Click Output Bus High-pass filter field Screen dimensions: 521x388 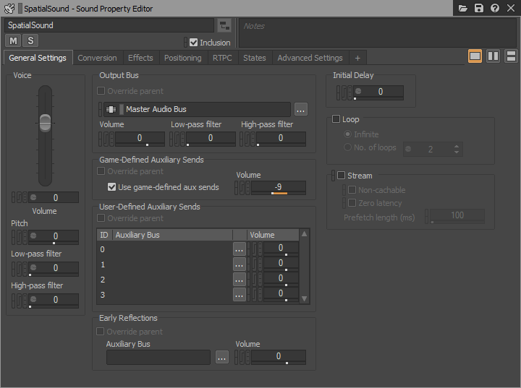click(x=281, y=139)
